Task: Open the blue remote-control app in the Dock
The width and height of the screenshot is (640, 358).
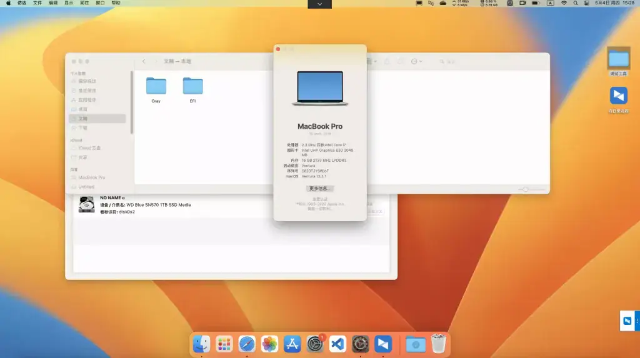Action: 383,344
